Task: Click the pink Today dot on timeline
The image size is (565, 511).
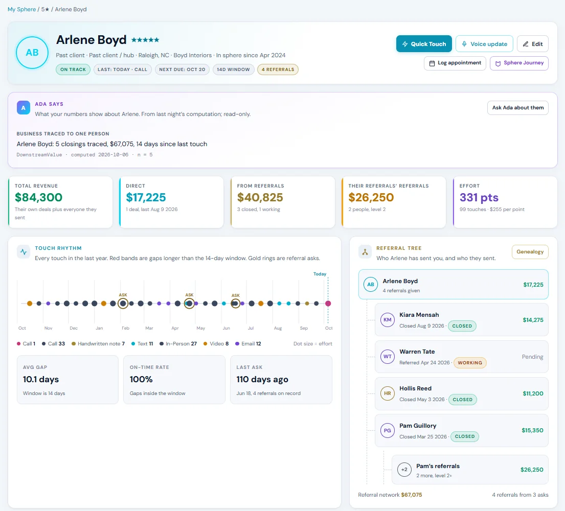Action: [328, 304]
